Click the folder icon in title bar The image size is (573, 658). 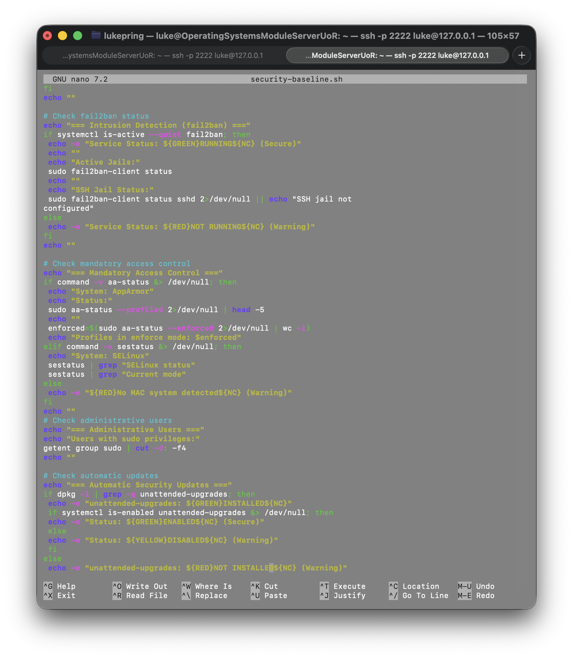pos(96,35)
